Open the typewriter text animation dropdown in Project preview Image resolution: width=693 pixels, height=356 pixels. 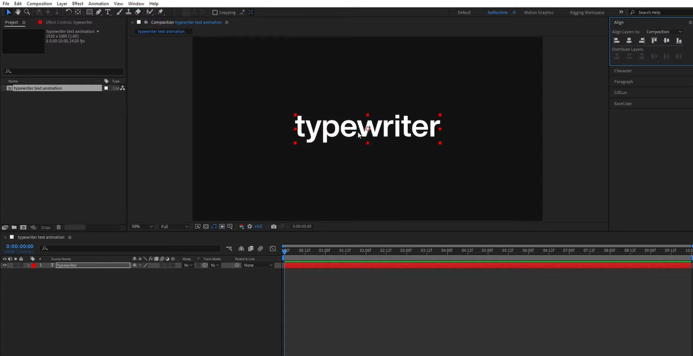98,31
